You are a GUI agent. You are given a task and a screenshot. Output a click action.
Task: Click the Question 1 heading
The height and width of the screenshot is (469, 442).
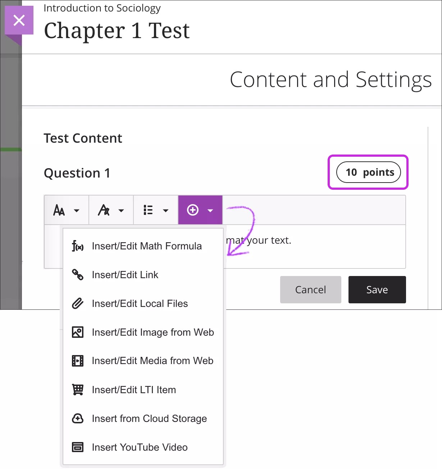[77, 173]
